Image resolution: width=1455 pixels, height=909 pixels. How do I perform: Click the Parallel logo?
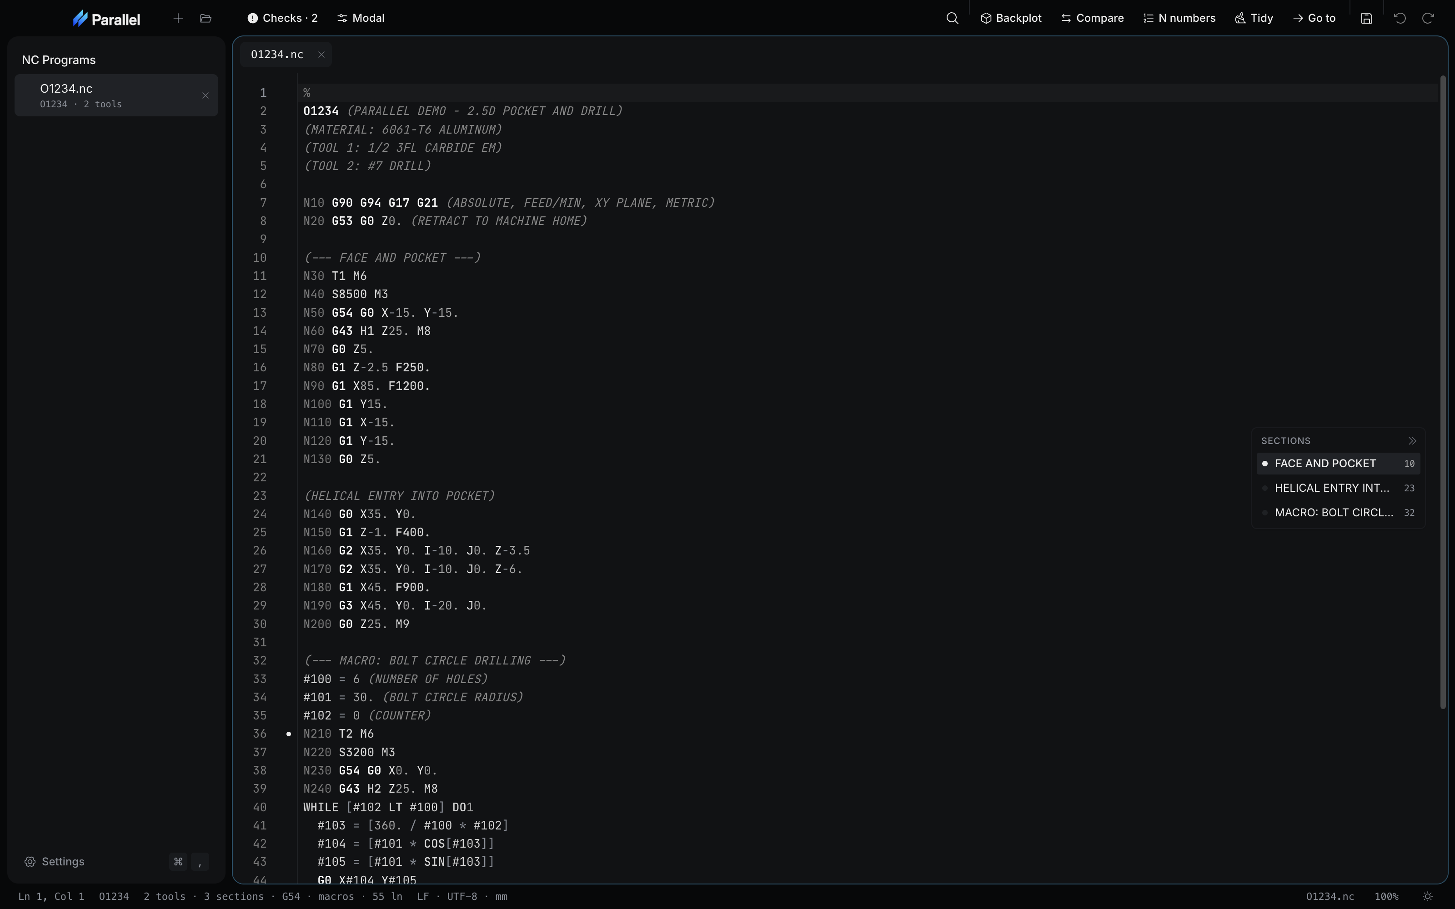click(x=106, y=19)
